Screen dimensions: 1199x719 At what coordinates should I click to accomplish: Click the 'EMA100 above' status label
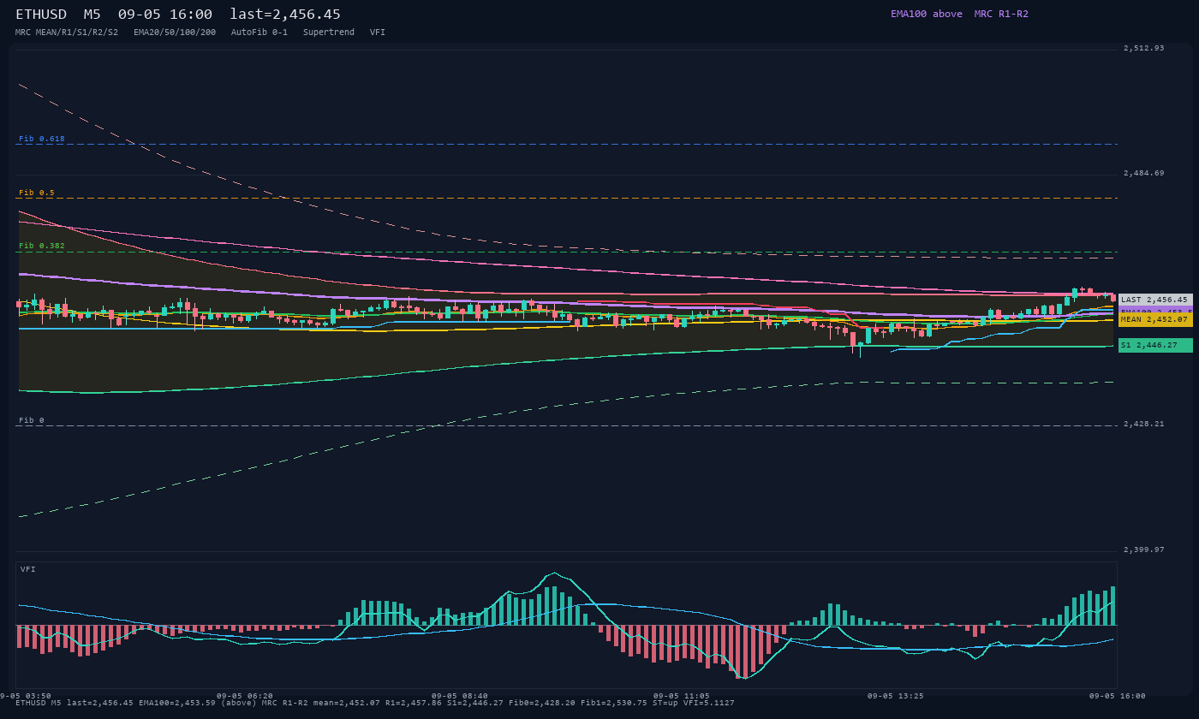click(926, 14)
